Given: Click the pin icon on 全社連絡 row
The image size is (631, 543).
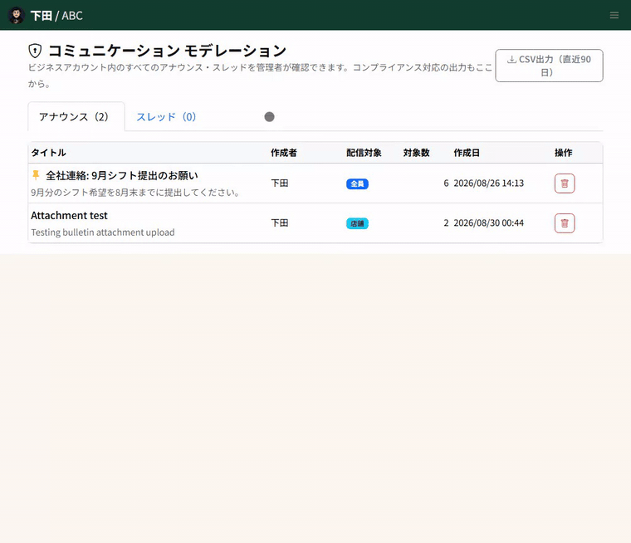Looking at the screenshot, I should click(x=36, y=175).
